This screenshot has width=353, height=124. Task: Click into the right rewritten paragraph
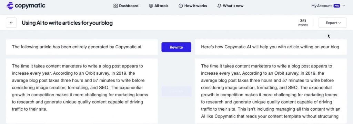click(271, 91)
